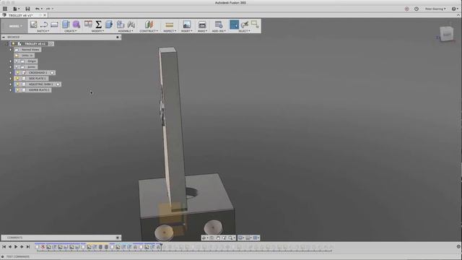Select the first feature in timeline
Viewport: 462px width, 260px height.
[37, 247]
